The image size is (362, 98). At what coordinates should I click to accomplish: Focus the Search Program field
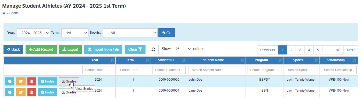(x=264, y=70)
